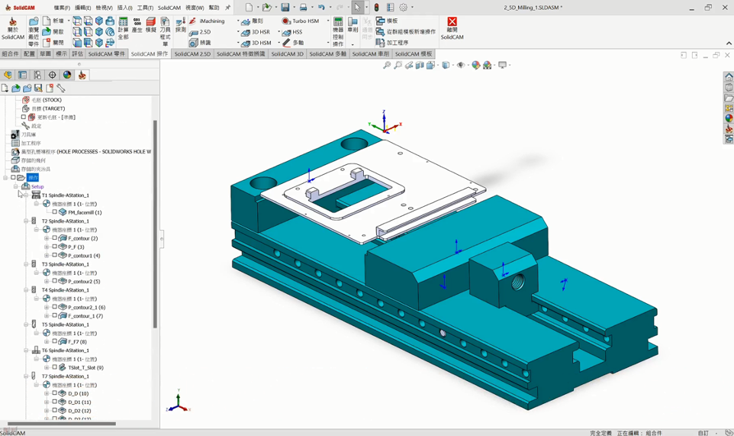The width and height of the screenshot is (734, 436).
Task: Click 從群組模板新增操作 button
Action: (406, 32)
